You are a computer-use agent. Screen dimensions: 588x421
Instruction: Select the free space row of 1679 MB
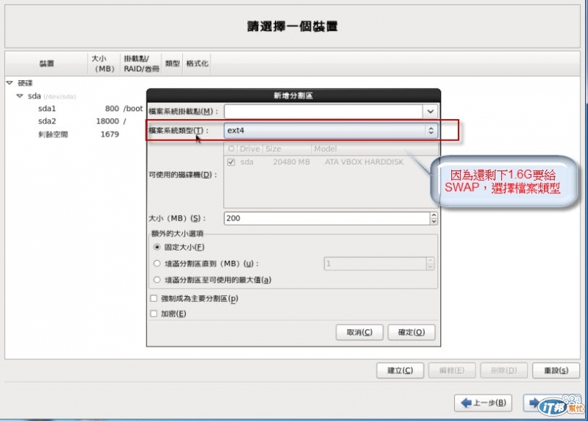point(76,134)
